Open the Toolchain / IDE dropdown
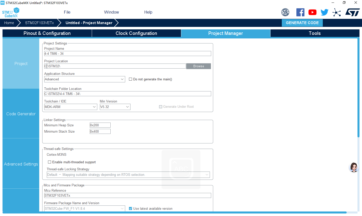The image size is (362, 216). (x=94, y=107)
